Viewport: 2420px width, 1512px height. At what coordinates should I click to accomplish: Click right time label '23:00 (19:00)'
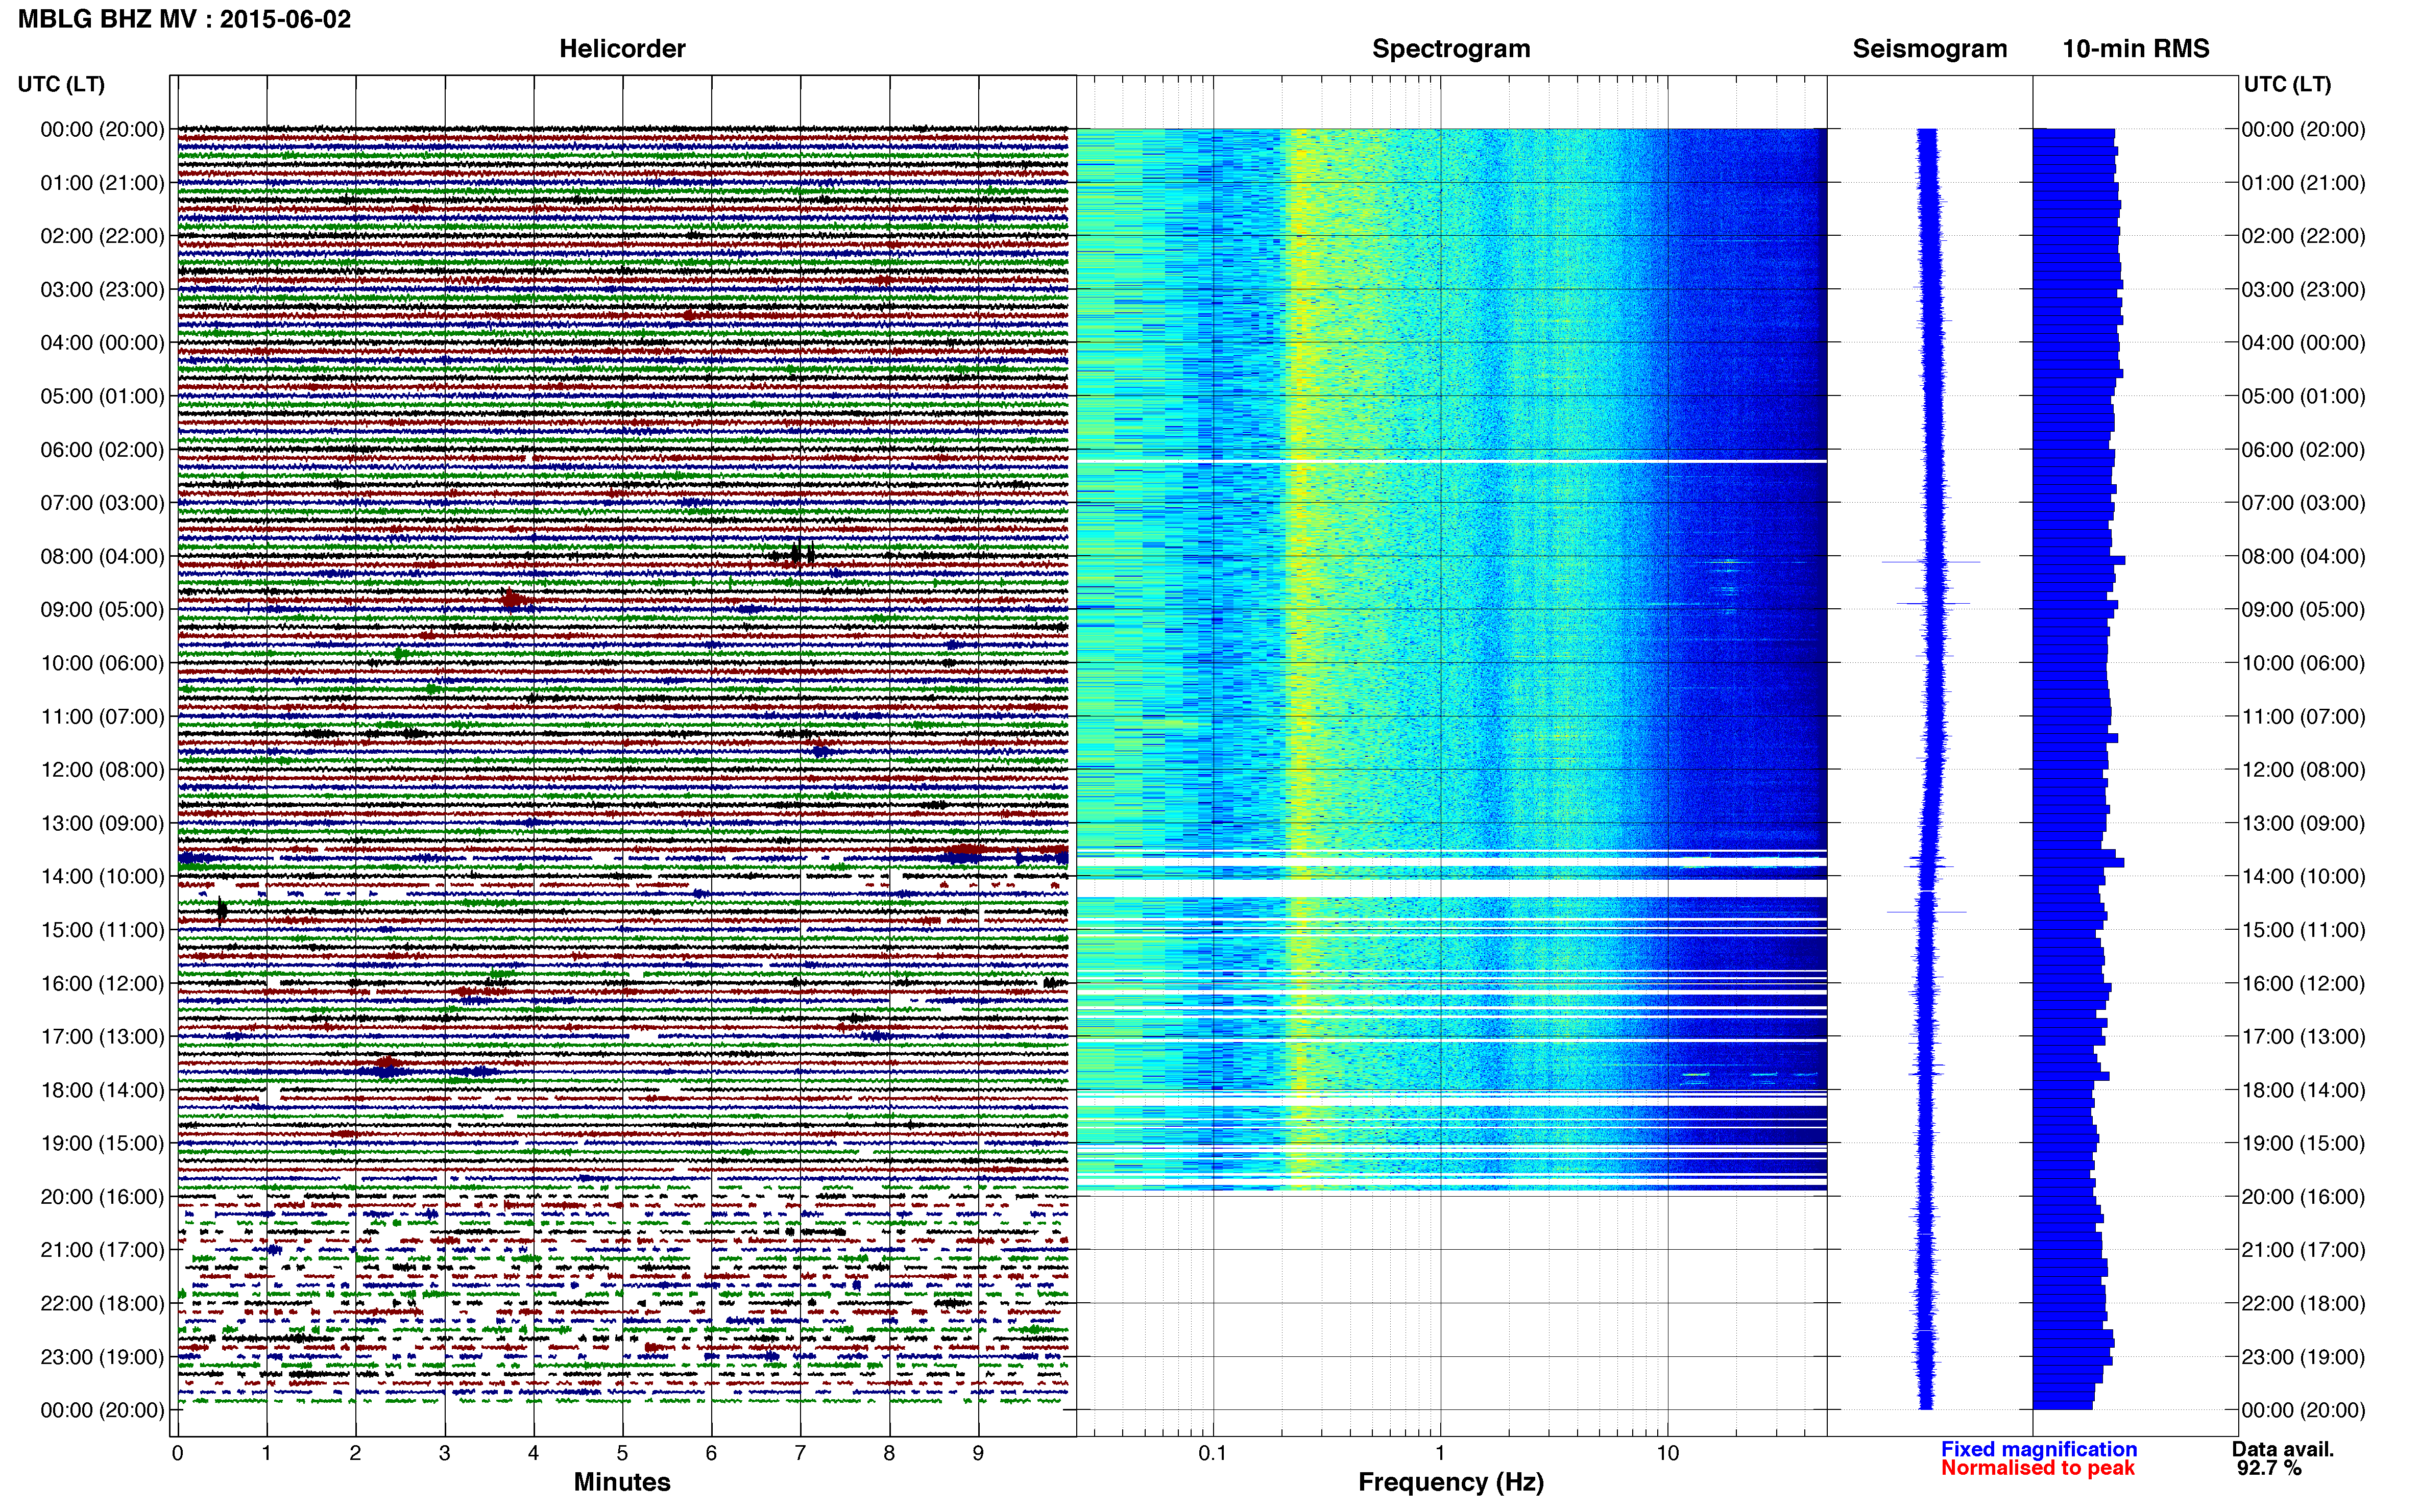[2303, 1357]
